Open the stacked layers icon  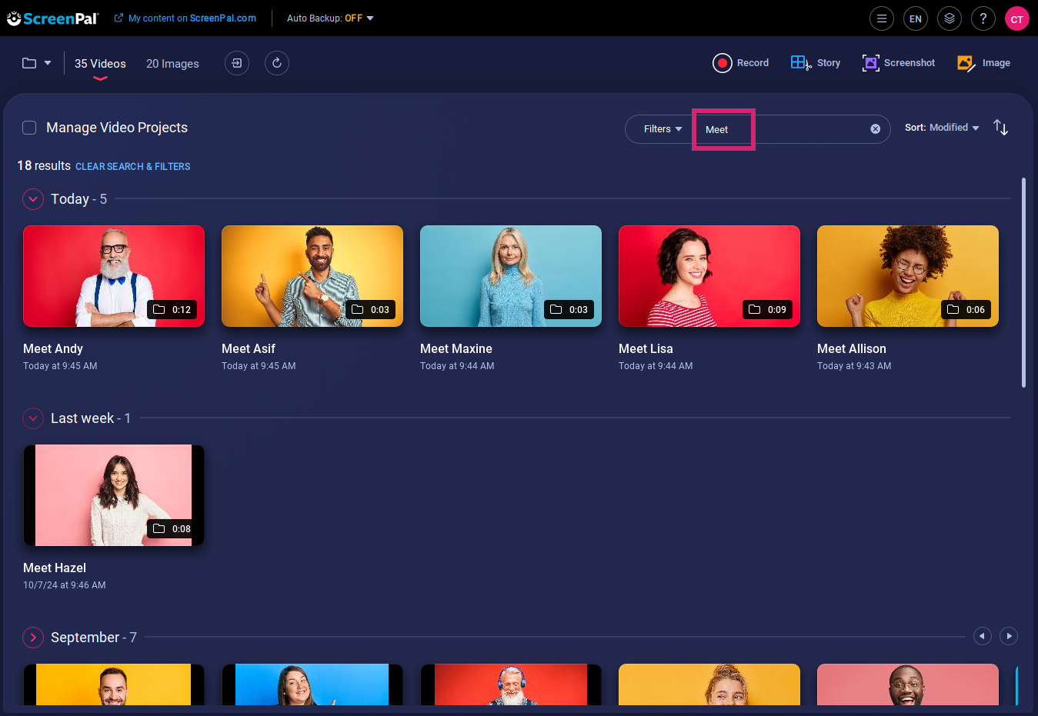(x=950, y=18)
